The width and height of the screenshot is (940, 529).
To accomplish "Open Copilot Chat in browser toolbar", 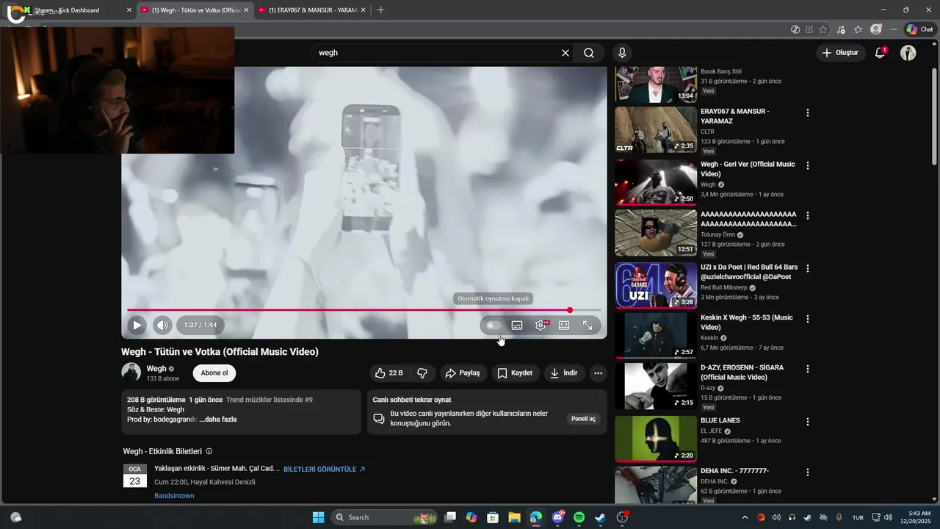I will (919, 29).
